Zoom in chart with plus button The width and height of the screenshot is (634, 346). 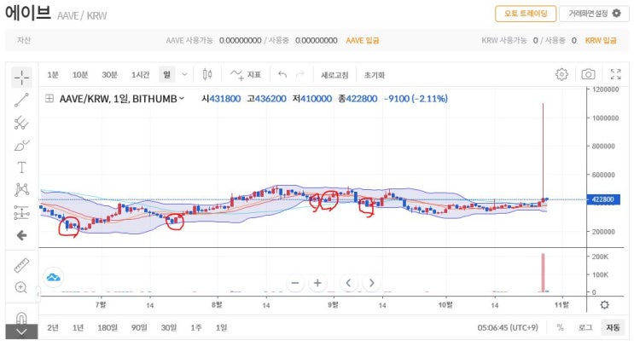point(317,283)
